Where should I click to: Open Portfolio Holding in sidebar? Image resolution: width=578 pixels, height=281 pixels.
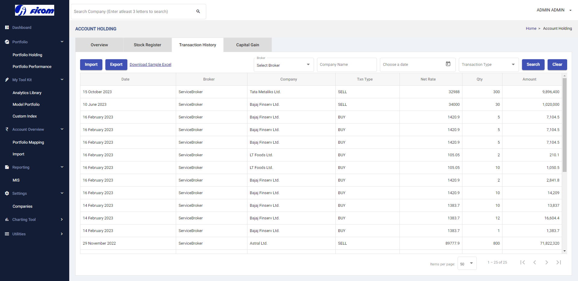click(27, 55)
